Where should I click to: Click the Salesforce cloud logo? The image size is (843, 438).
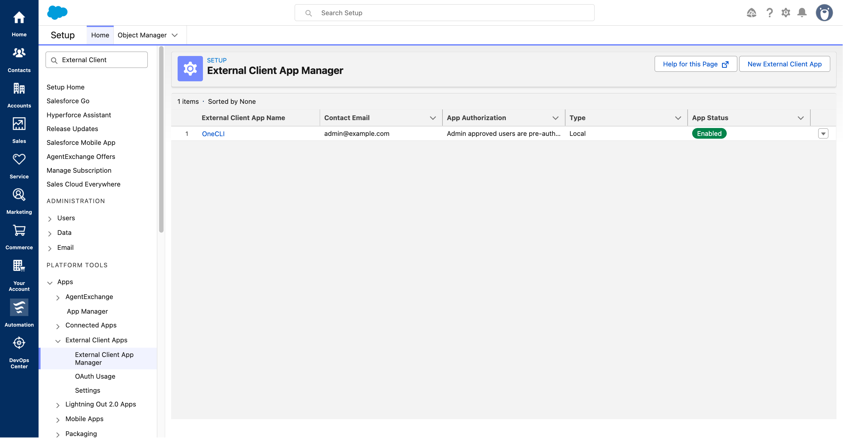click(57, 12)
